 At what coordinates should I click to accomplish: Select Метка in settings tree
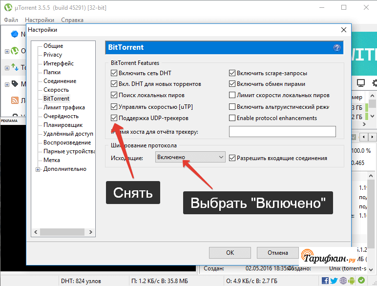coord(52,160)
